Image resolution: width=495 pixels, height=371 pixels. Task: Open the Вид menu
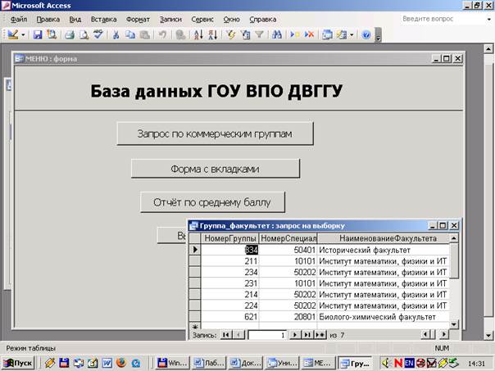pyautogui.click(x=75, y=19)
